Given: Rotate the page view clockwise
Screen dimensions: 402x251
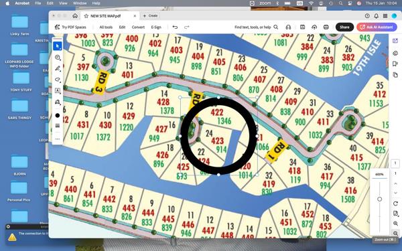Looking at the screenshot, I should (395, 203).
